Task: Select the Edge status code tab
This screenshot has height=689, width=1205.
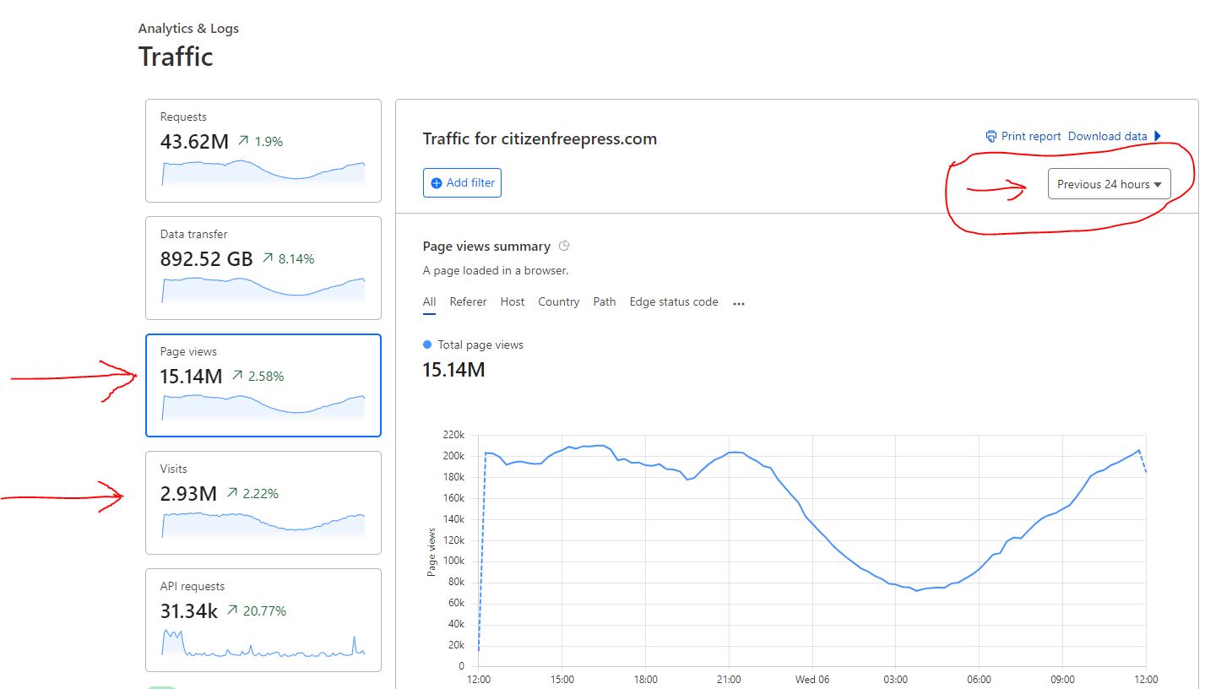Action: [673, 302]
